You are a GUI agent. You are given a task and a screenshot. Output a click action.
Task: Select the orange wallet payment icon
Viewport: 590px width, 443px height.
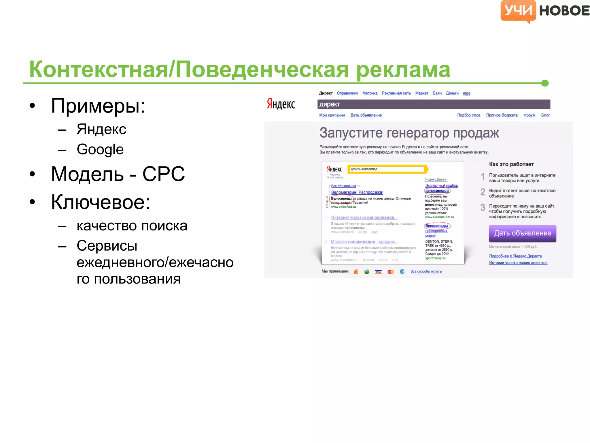[x=356, y=272]
